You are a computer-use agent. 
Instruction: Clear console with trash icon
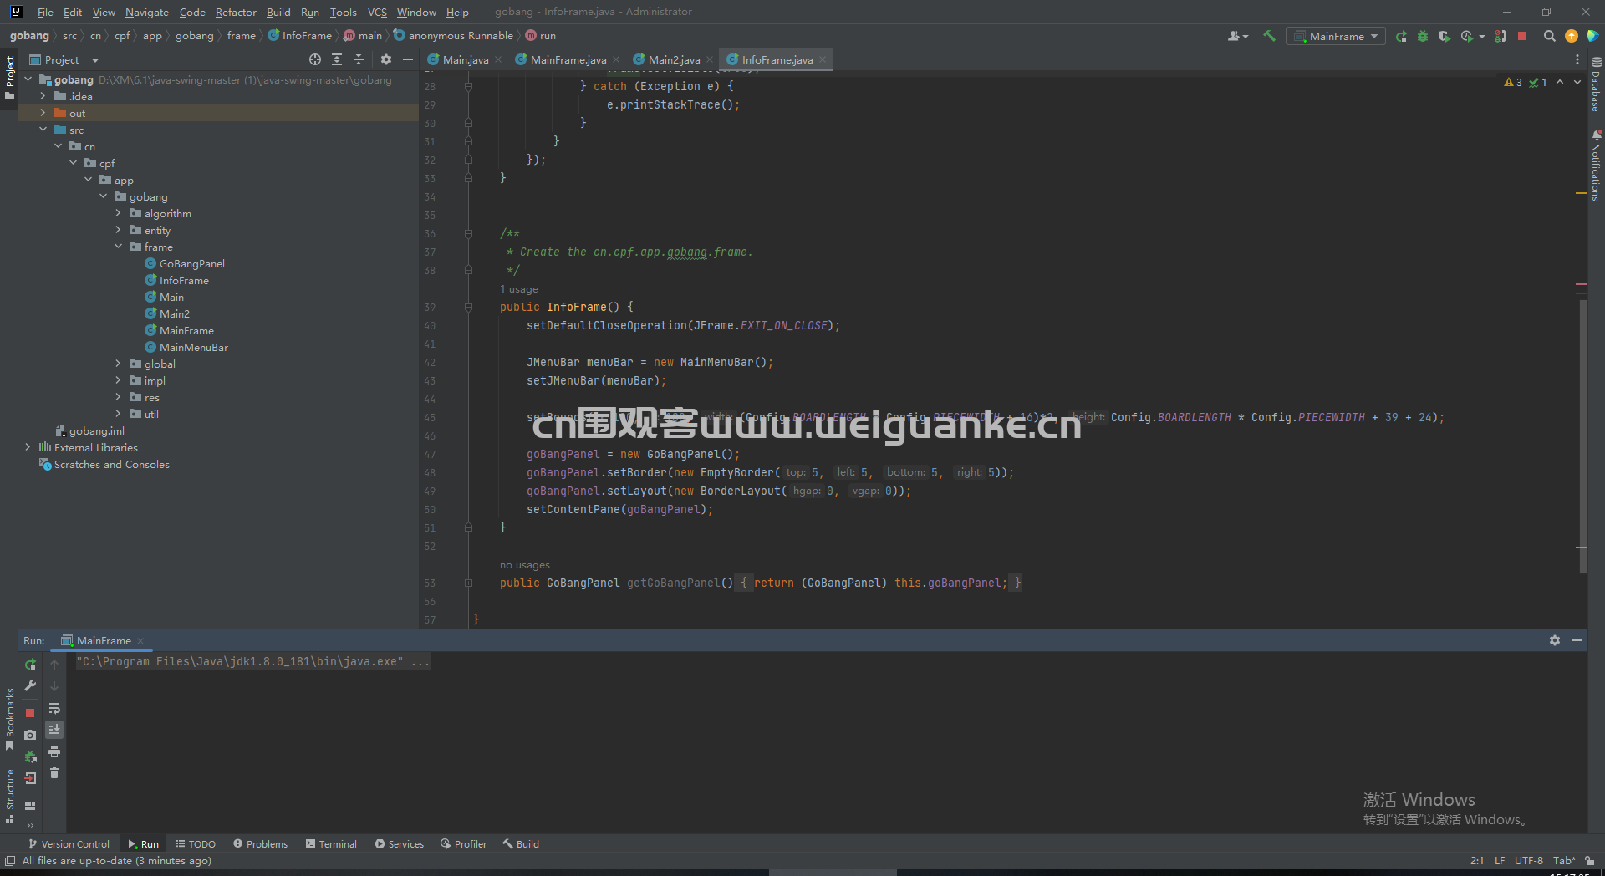coord(54,773)
